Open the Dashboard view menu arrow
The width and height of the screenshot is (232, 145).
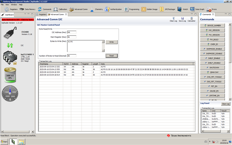25,14
